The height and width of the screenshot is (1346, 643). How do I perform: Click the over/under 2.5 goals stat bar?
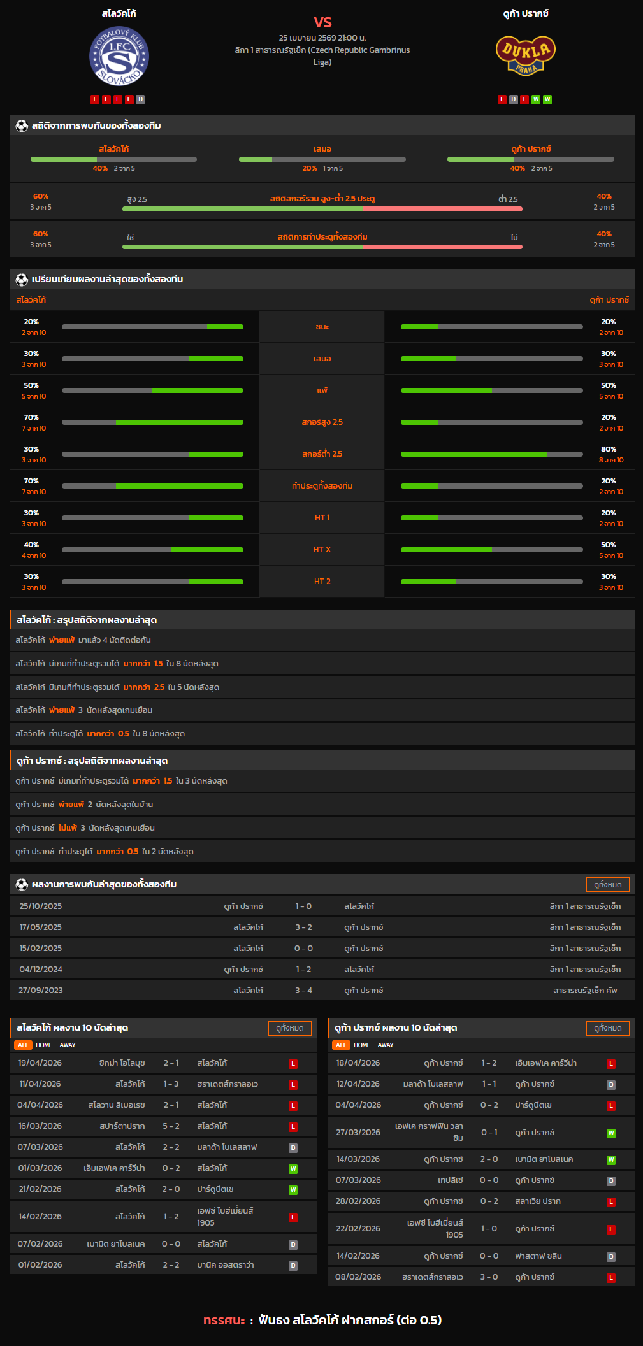tap(322, 208)
